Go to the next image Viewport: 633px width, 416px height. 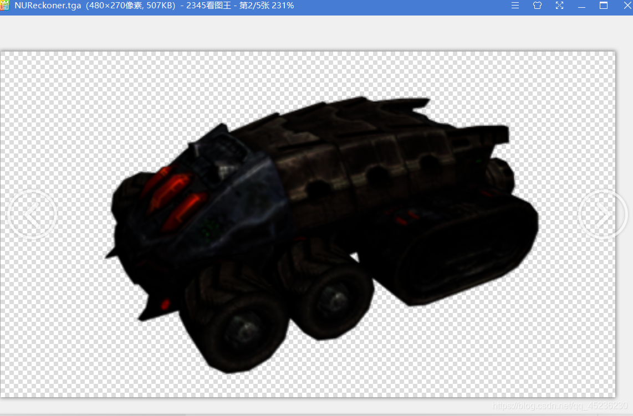tap(603, 214)
